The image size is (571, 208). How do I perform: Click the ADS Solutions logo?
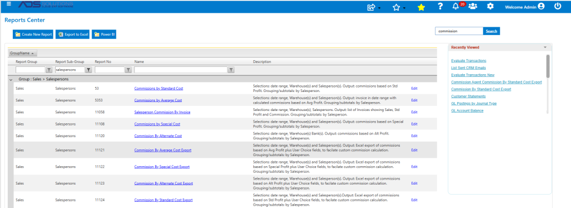46,4
